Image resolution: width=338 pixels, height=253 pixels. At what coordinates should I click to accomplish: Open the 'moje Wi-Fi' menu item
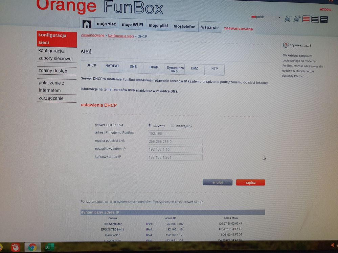coord(133,24)
